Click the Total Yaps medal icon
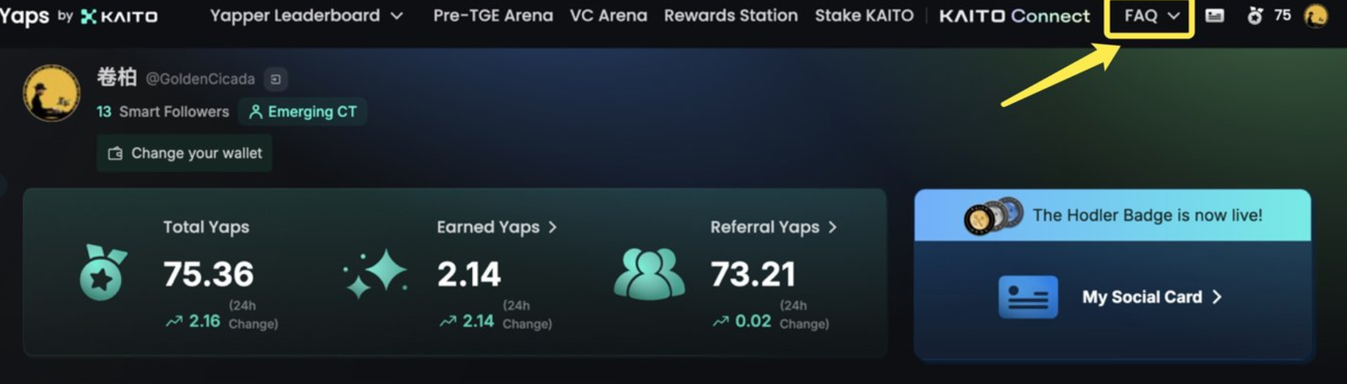 103,273
